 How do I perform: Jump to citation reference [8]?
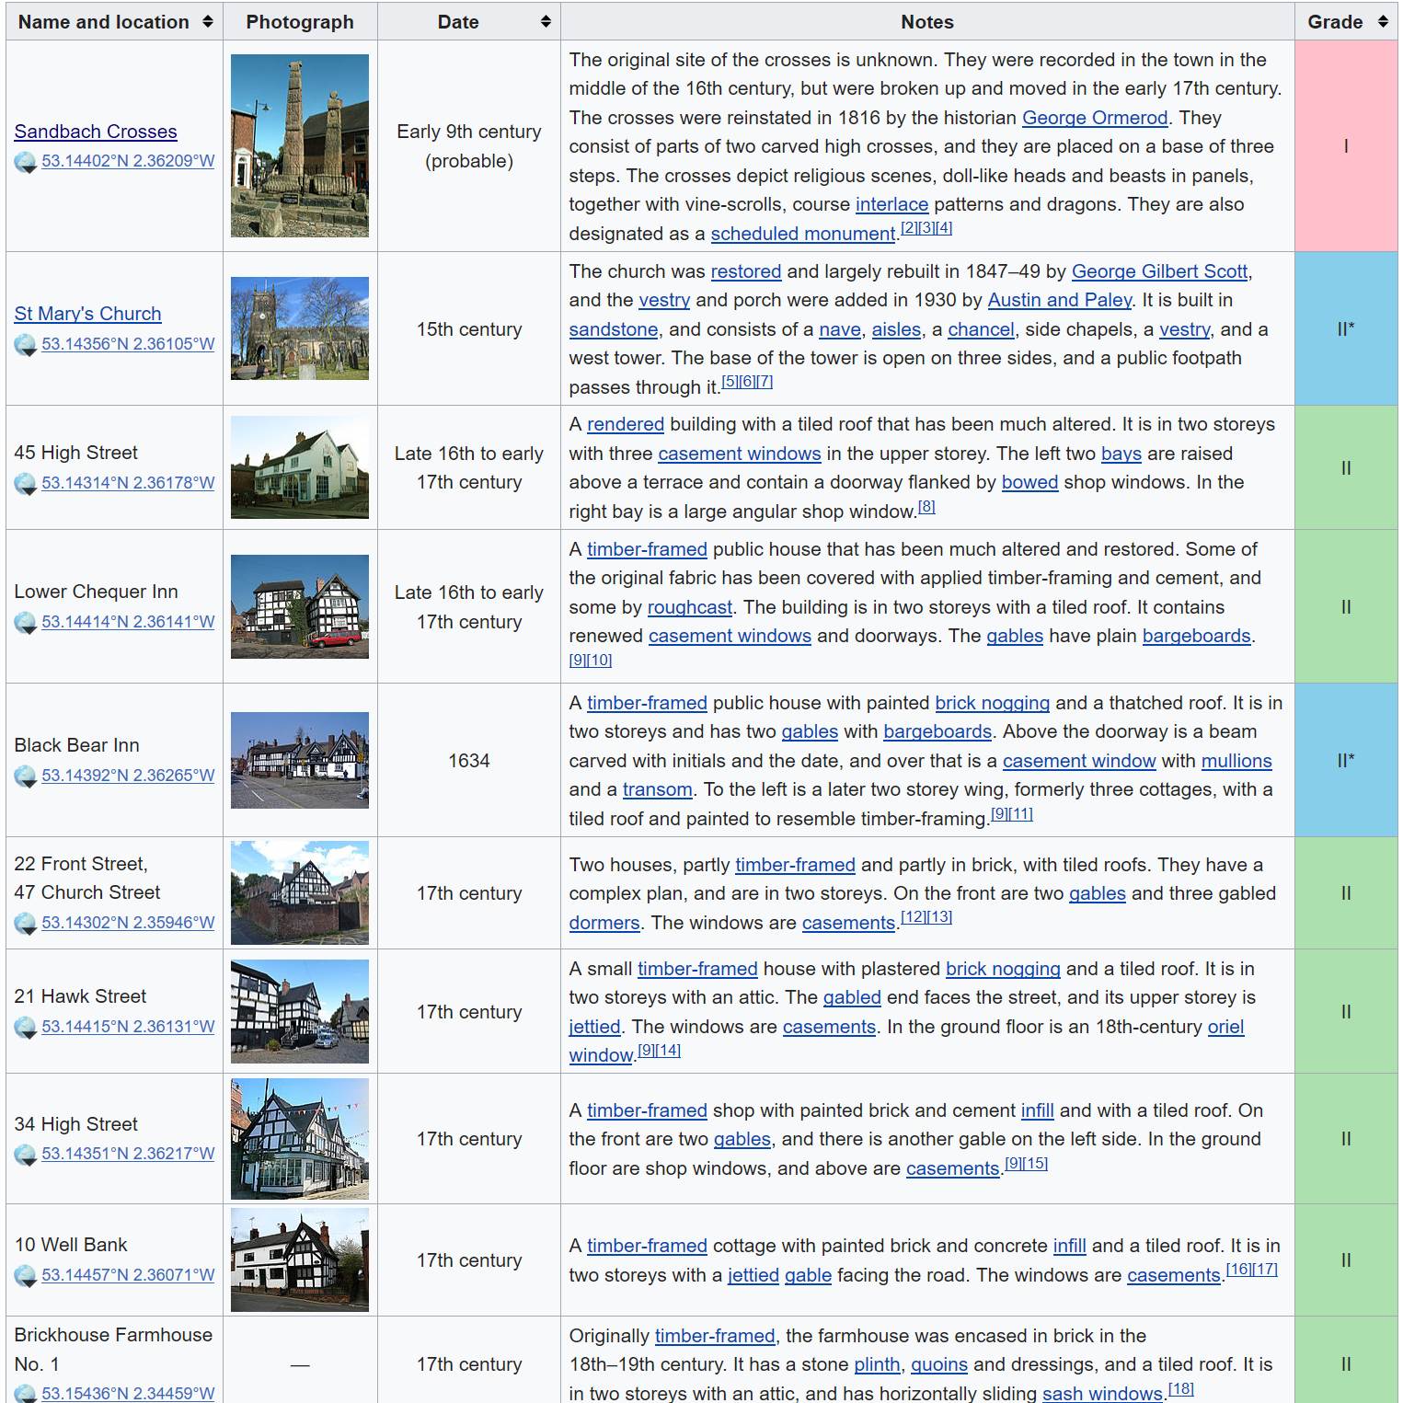(x=926, y=507)
